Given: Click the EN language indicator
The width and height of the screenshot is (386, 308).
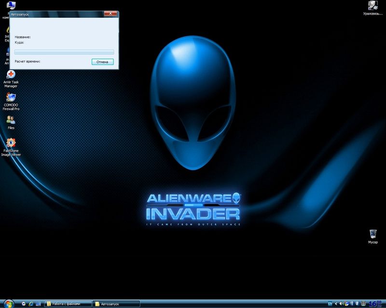Looking at the screenshot, I should click(x=330, y=304).
